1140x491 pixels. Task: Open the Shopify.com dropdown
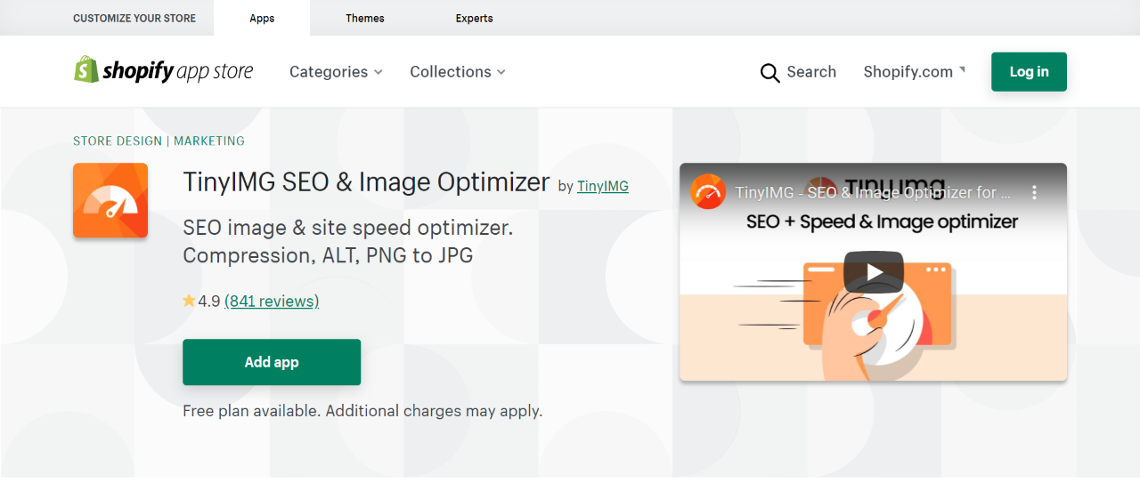pos(915,72)
